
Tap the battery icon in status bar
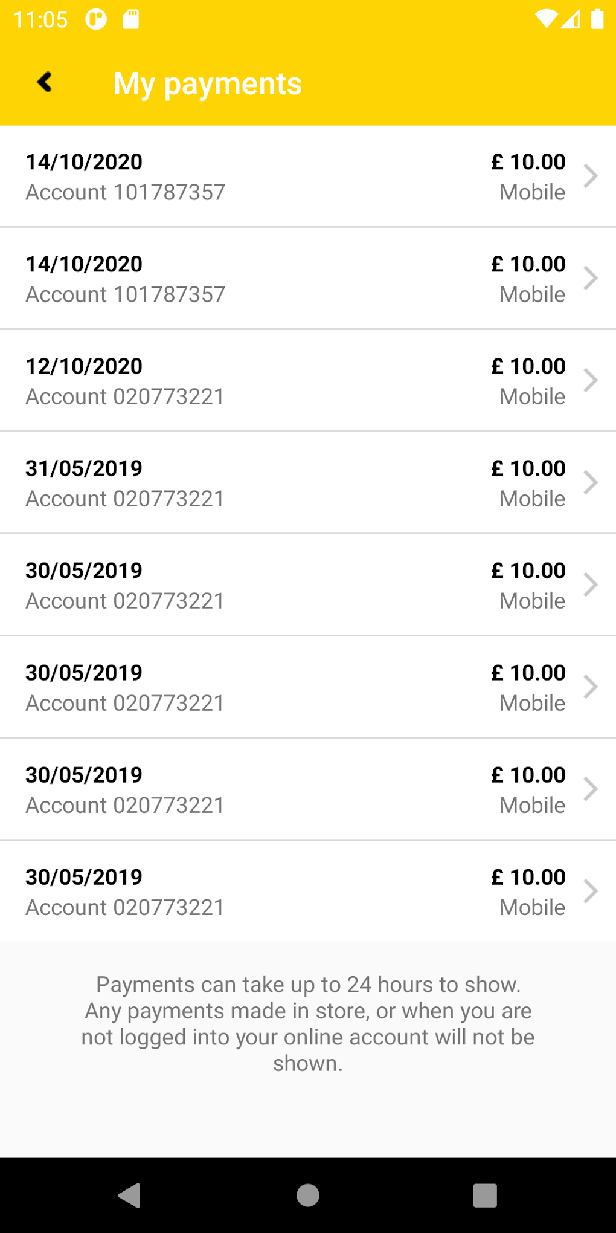click(597, 19)
